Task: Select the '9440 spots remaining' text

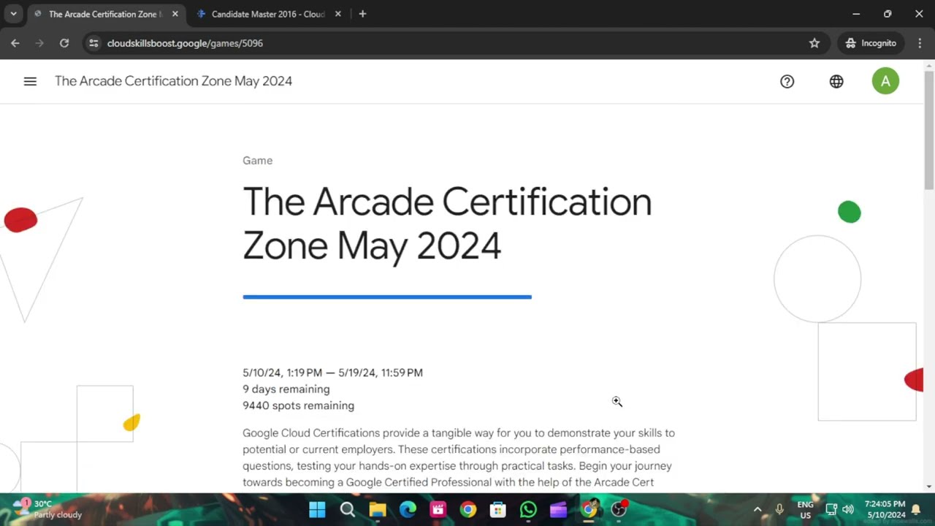Action: click(x=298, y=405)
